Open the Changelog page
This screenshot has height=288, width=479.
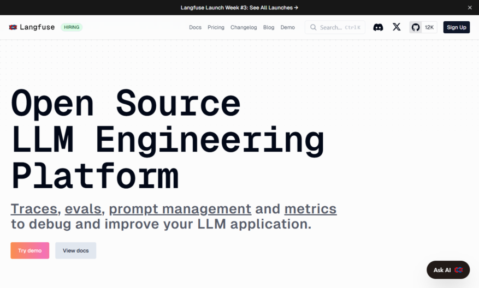pos(244,27)
